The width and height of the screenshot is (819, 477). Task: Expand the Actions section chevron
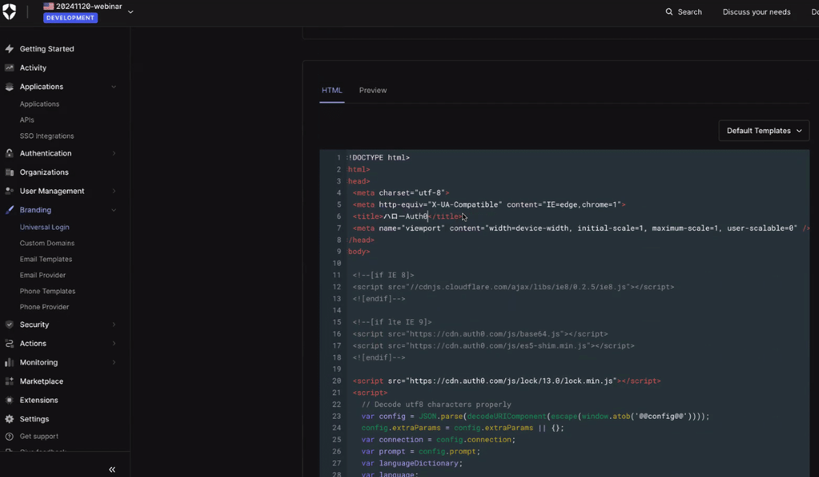[114, 344]
